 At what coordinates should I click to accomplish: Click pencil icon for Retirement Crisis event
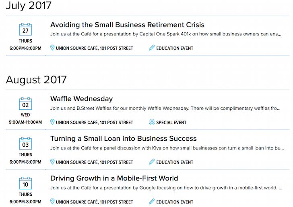152,47
